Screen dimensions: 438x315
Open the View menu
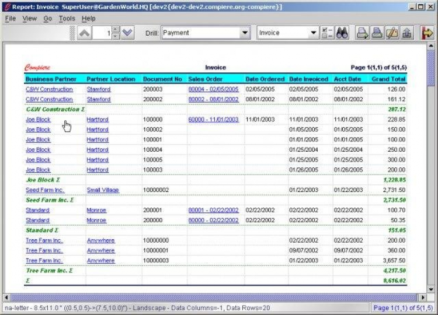coord(30,19)
